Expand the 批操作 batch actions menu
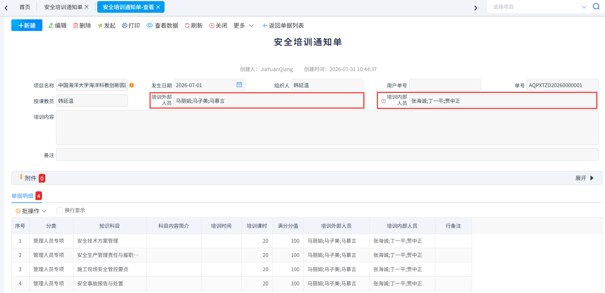Screen dimensions: 605x293 tap(31, 211)
